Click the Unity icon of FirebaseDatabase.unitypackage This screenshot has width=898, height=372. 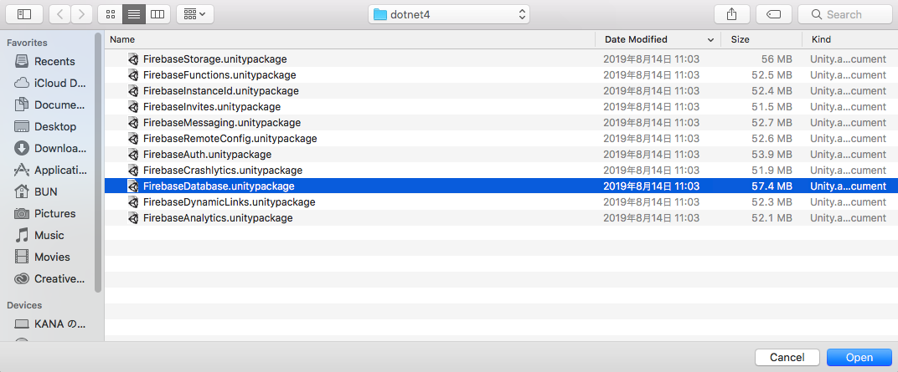[133, 186]
